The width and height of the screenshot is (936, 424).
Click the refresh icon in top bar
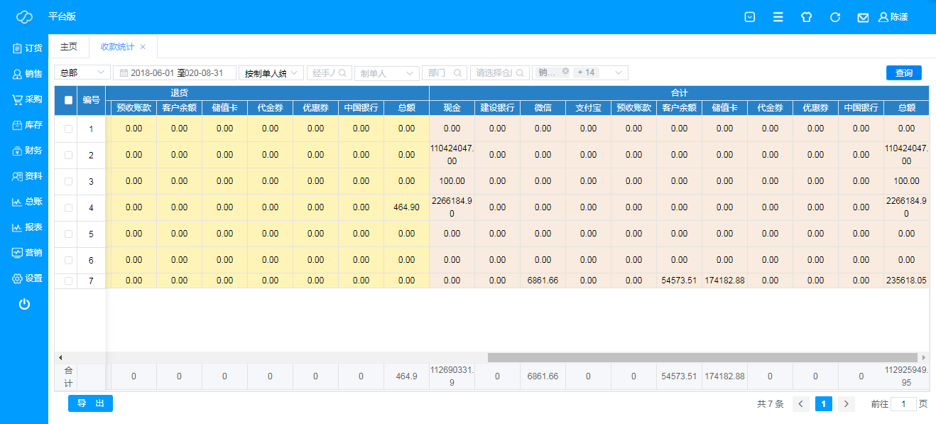(835, 17)
